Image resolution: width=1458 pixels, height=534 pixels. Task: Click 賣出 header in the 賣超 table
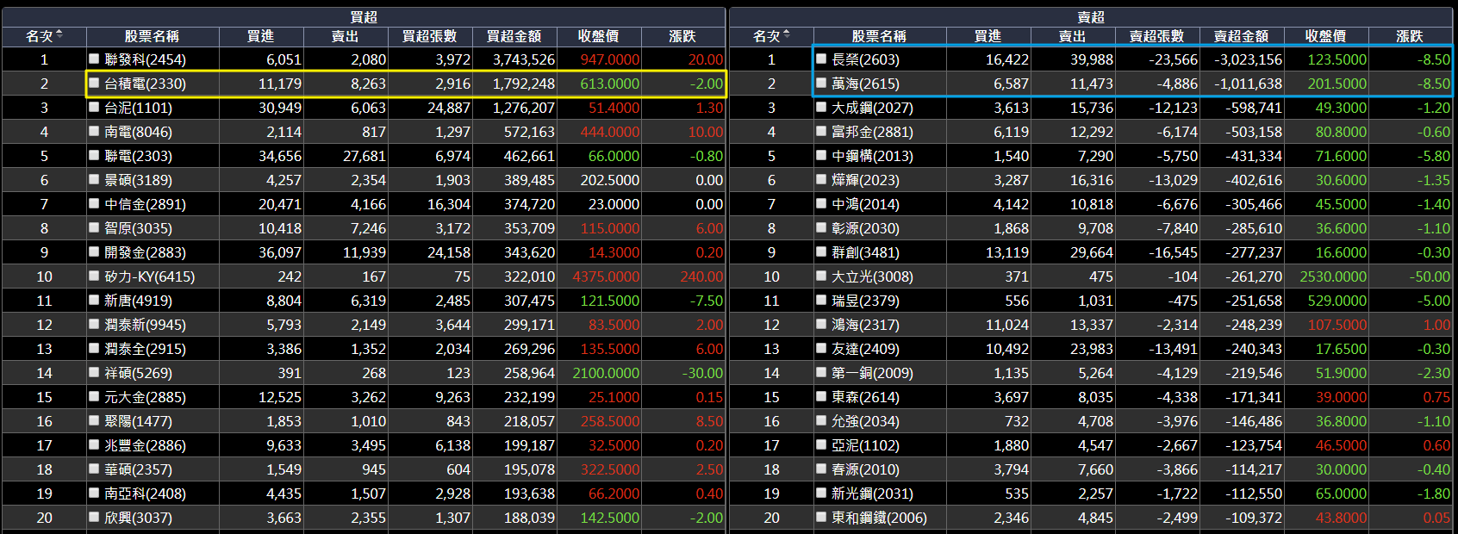[x=1073, y=36]
